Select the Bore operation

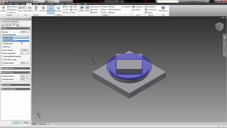point(73,12)
